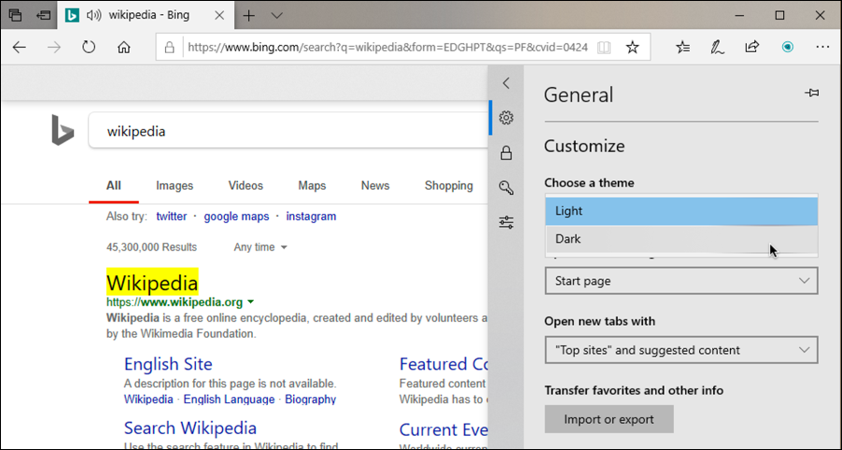Expand the Start page dropdown
The height and width of the screenshot is (450, 842).
(681, 281)
